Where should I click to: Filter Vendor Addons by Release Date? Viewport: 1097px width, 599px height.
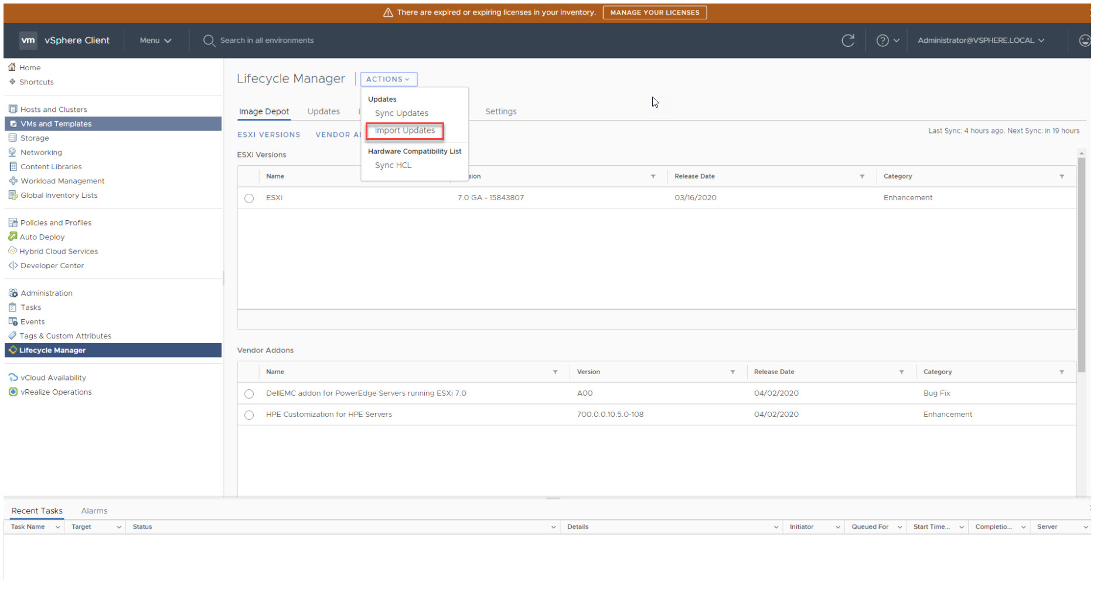[901, 372]
